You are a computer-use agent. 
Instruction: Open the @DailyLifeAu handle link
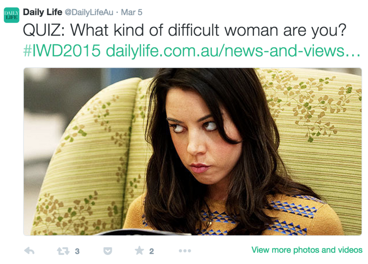[x=89, y=12]
